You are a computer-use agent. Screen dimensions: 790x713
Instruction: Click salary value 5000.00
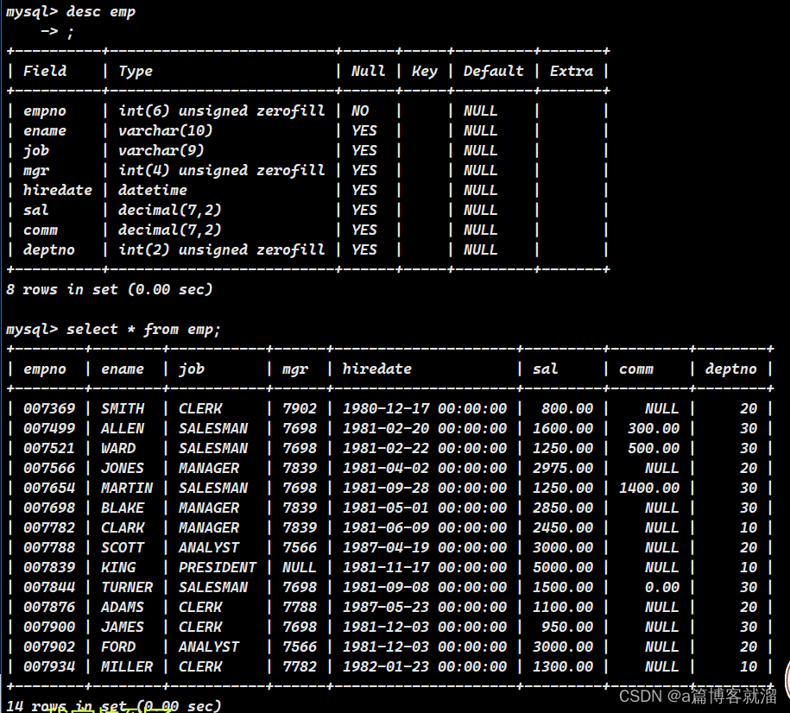point(563,567)
